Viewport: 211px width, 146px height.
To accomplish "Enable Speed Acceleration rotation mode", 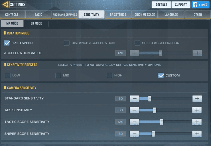I will click(137, 43).
